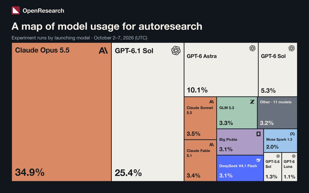Select the "Big Pickle" label

[x=228, y=139]
